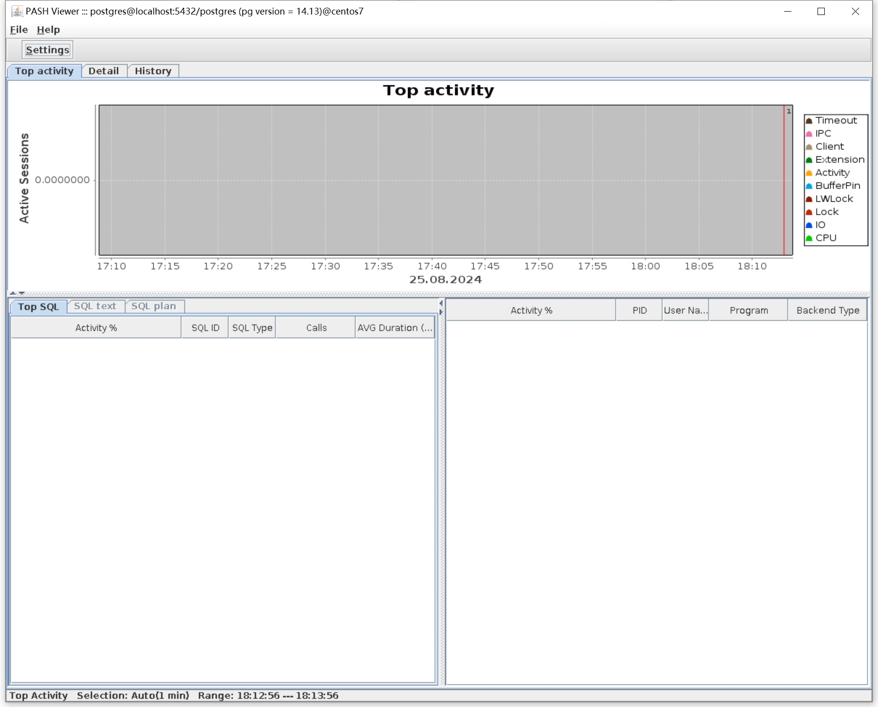878x707 pixels.
Task: Close the PASH Viewer window
Action: tap(855, 11)
